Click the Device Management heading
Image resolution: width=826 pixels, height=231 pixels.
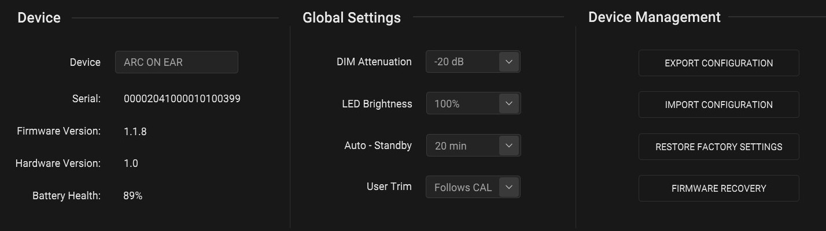click(x=654, y=17)
